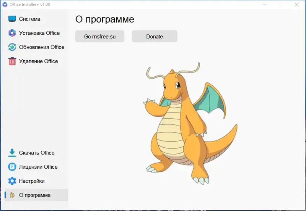Select Обновления Office in the sidebar
This screenshot has width=306, height=211.
(36, 47)
